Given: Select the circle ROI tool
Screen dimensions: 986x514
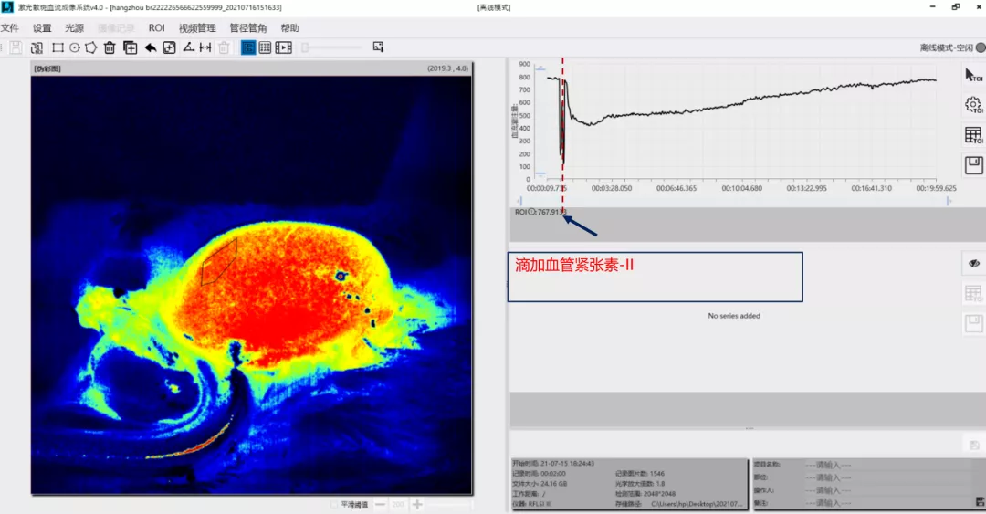Looking at the screenshot, I should tap(74, 47).
